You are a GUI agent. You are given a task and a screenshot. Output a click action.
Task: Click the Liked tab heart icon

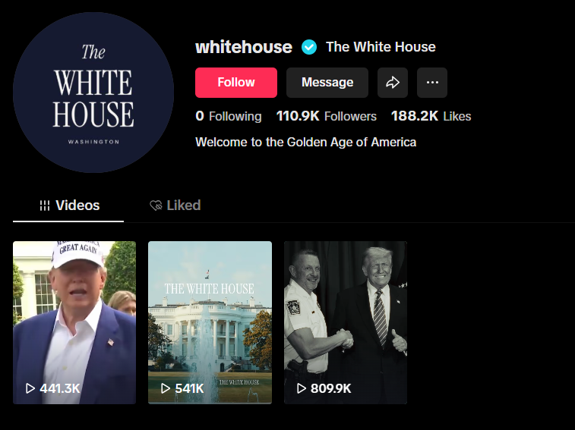tap(156, 206)
